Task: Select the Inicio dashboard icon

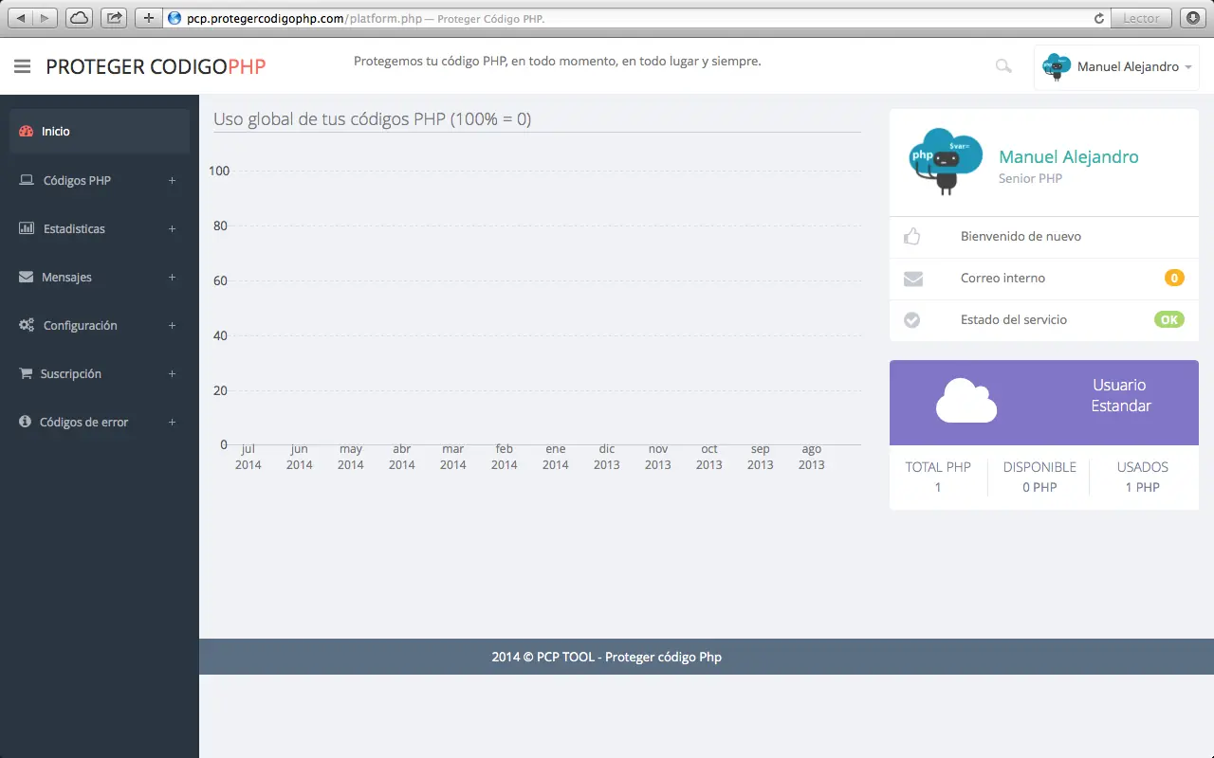Action: (x=25, y=132)
